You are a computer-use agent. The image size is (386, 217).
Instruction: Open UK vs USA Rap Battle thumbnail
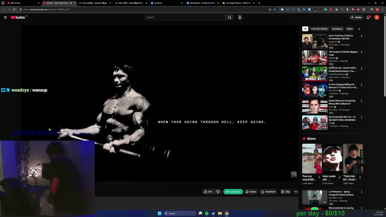tap(315, 123)
